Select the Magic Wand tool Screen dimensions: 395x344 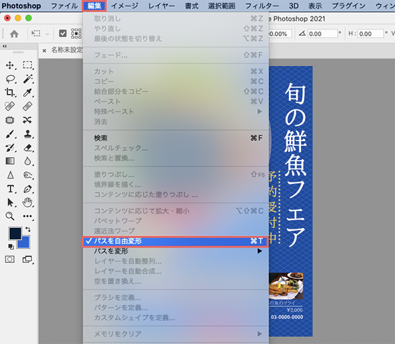28,79
